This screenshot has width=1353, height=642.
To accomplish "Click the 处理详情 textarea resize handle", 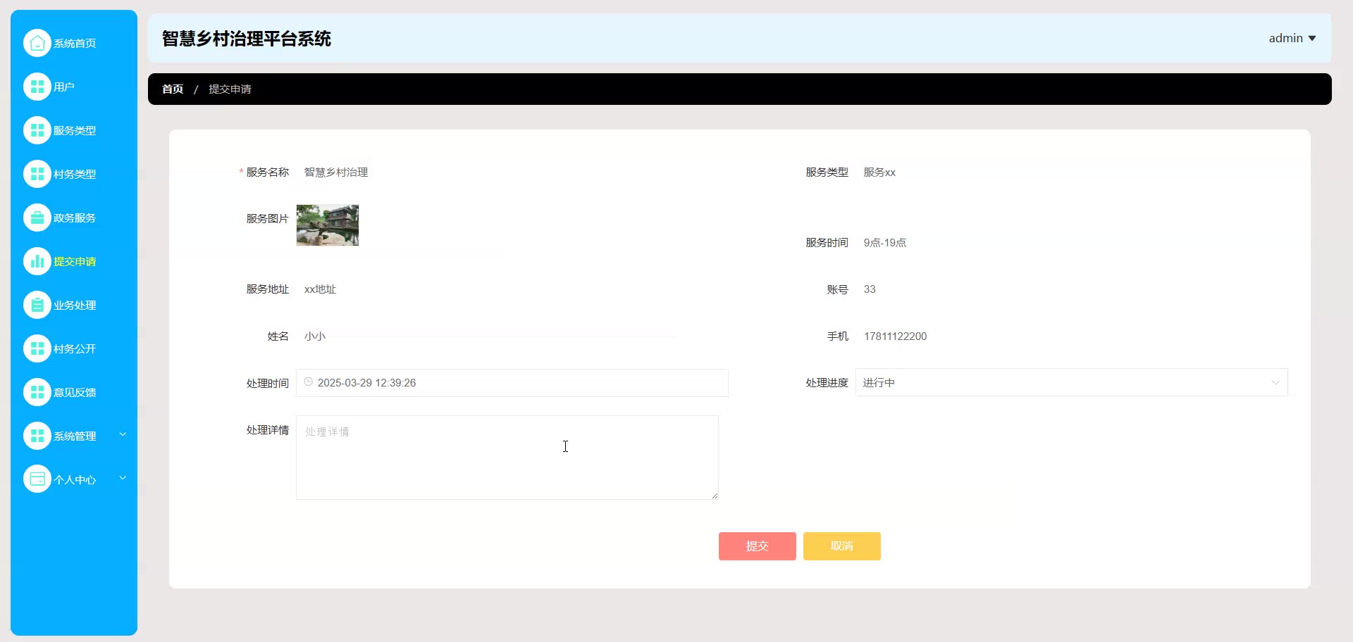I will pyautogui.click(x=715, y=496).
